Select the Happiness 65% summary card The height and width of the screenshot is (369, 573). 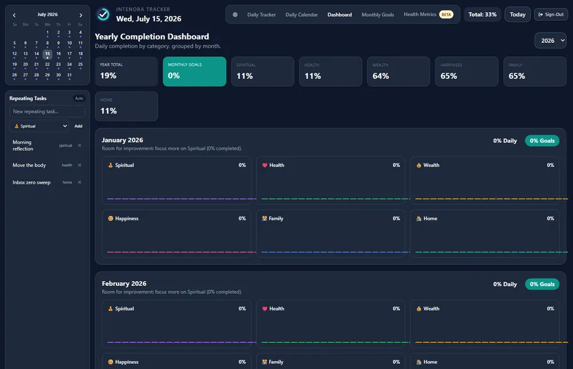[x=466, y=71]
